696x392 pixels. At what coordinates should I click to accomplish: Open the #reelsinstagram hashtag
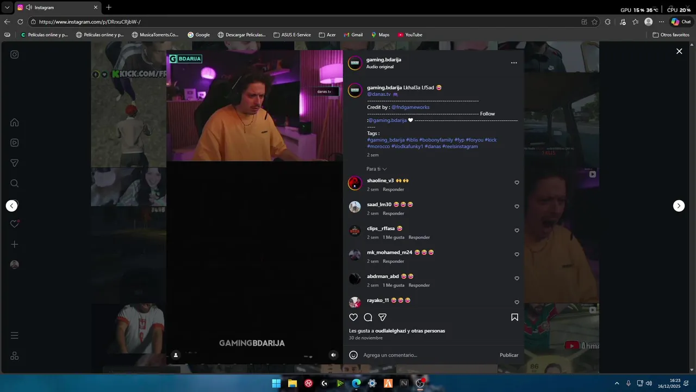click(460, 146)
